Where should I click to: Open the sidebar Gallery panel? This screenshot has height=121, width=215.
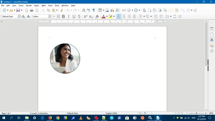pyautogui.click(x=212, y=45)
